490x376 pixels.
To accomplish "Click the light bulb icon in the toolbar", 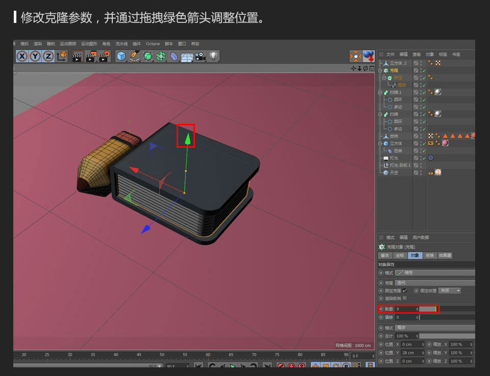I will (214, 56).
